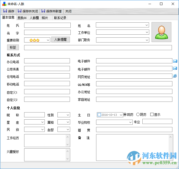The image size is (179, 169).
Task: Click the QQ/MSN等 field
Action: pos(134,84)
